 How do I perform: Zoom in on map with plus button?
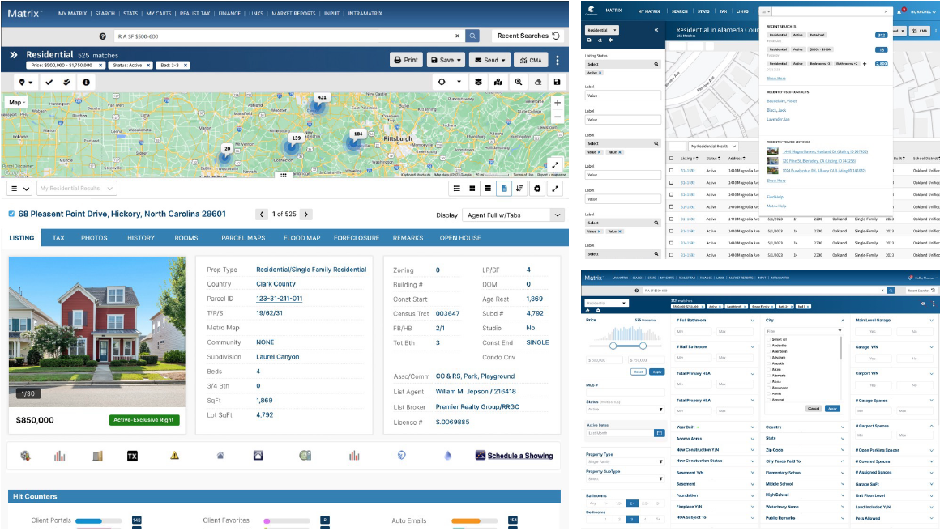tap(557, 103)
